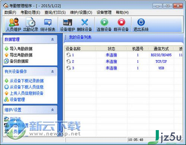
Task: Click the 退出系统 power icon
Action: 141,22
